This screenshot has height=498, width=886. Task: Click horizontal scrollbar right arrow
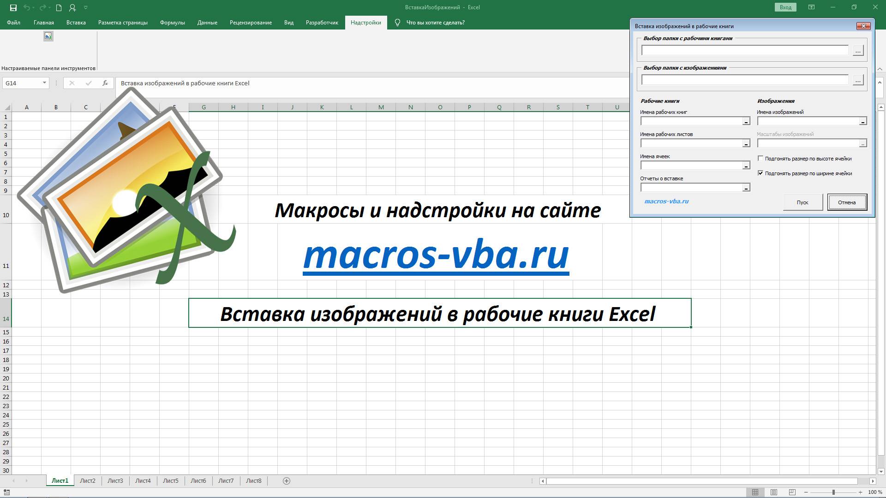click(873, 481)
